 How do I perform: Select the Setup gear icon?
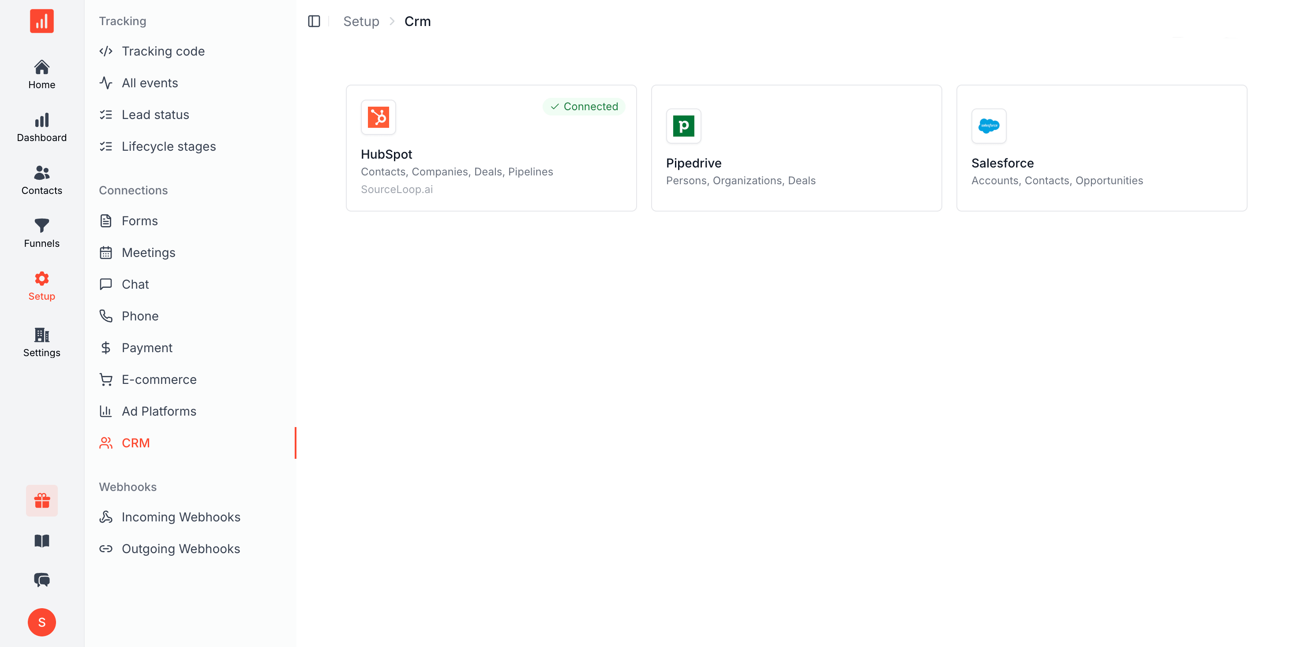[42, 278]
